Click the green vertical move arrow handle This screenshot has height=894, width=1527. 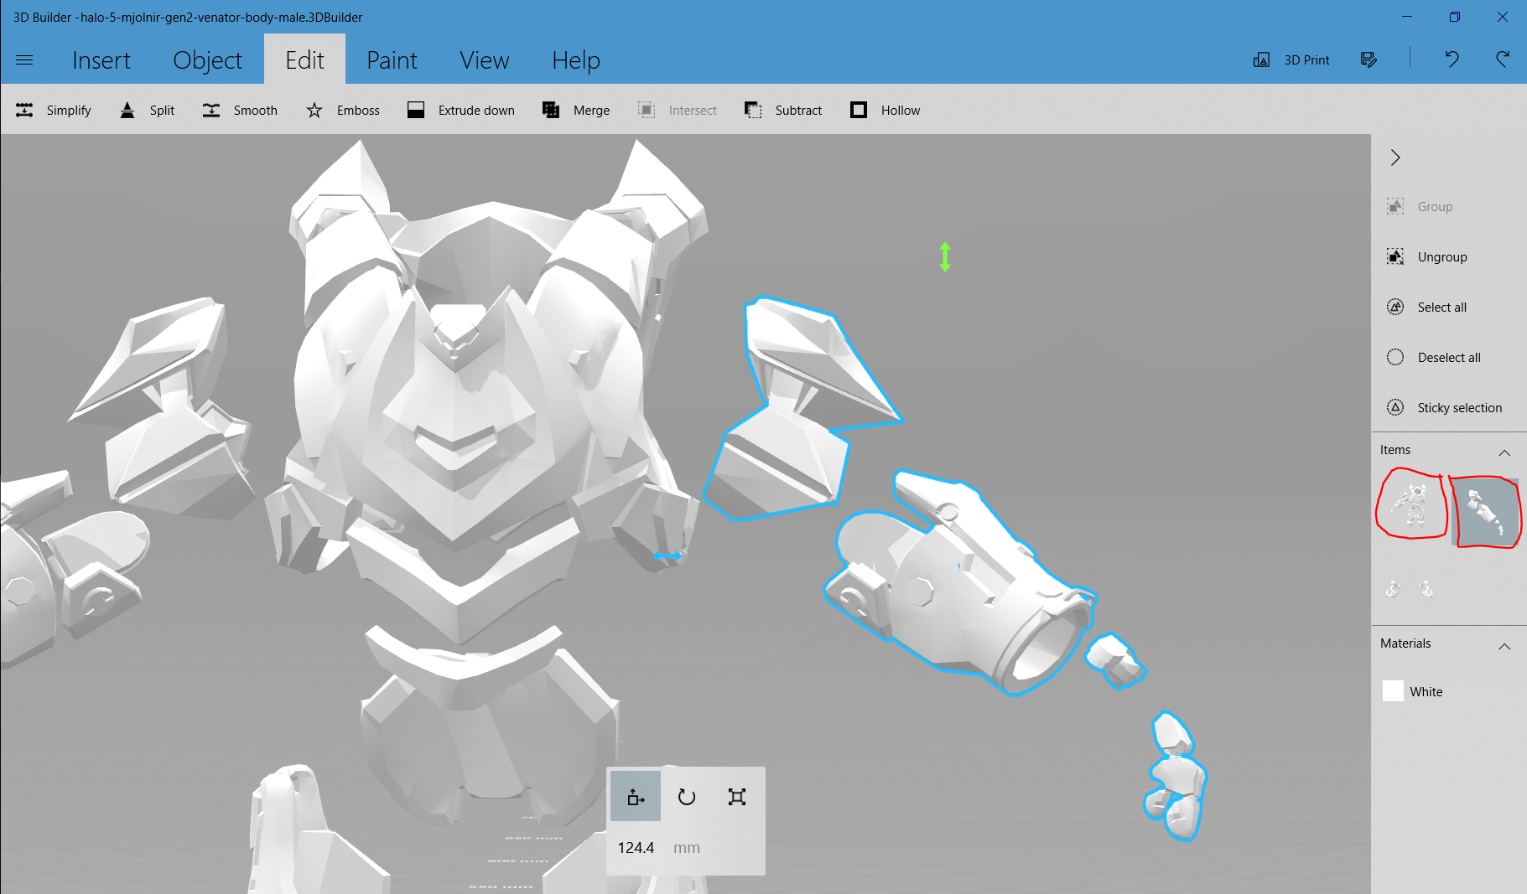tap(945, 256)
